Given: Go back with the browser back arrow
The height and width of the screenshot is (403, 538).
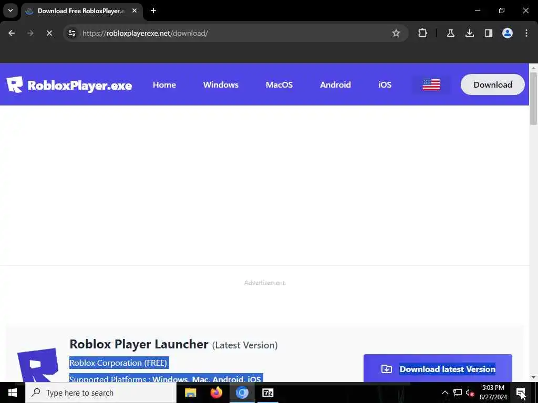Looking at the screenshot, I should [12, 33].
